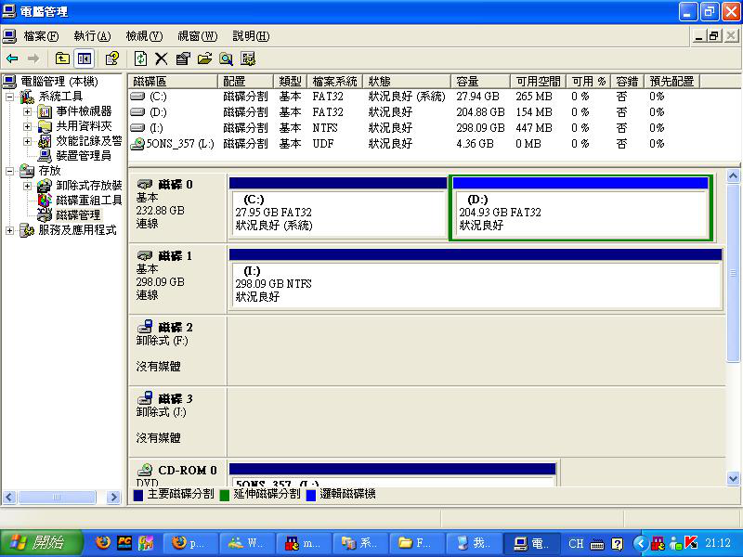The image size is (743, 557).
Task: Click the Back arrow toolbar icon
Action: pos(12,58)
